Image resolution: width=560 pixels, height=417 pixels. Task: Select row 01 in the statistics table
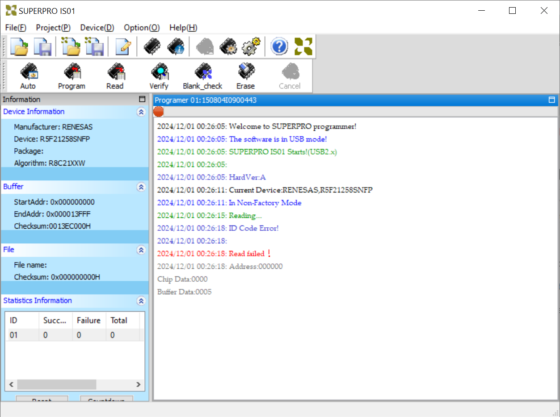[x=75, y=335]
